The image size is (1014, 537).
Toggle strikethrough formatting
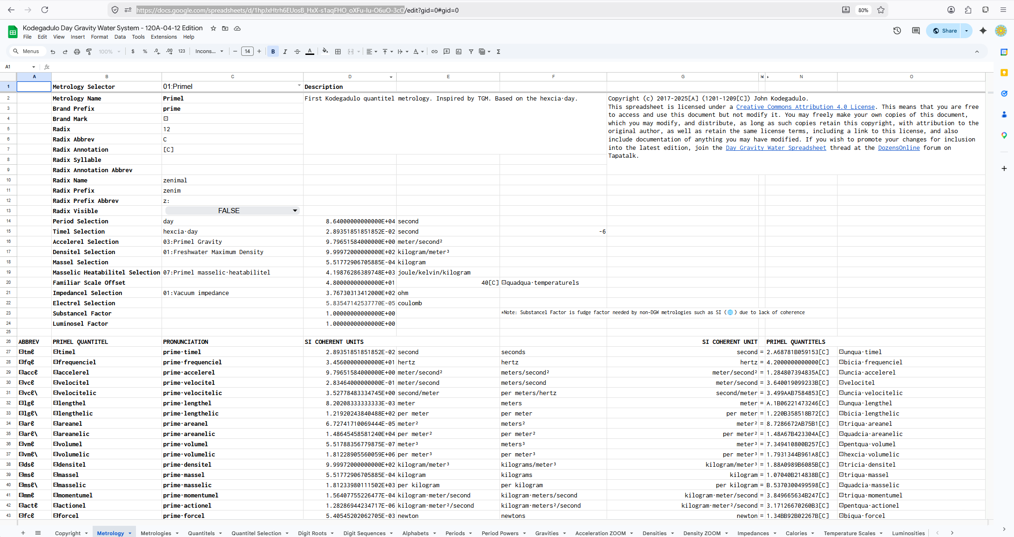(x=297, y=52)
